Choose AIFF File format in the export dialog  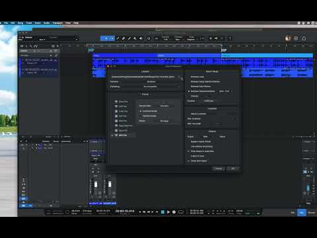pos(121,106)
